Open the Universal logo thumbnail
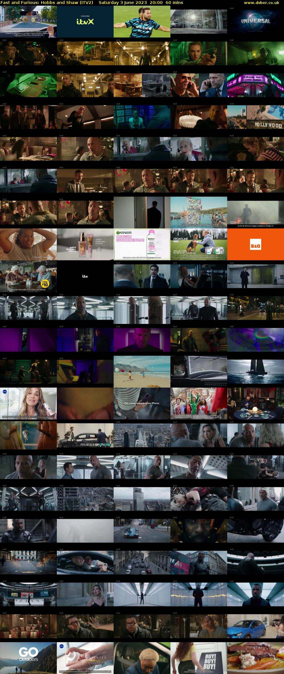The width and height of the screenshot is (284, 674). click(256, 22)
